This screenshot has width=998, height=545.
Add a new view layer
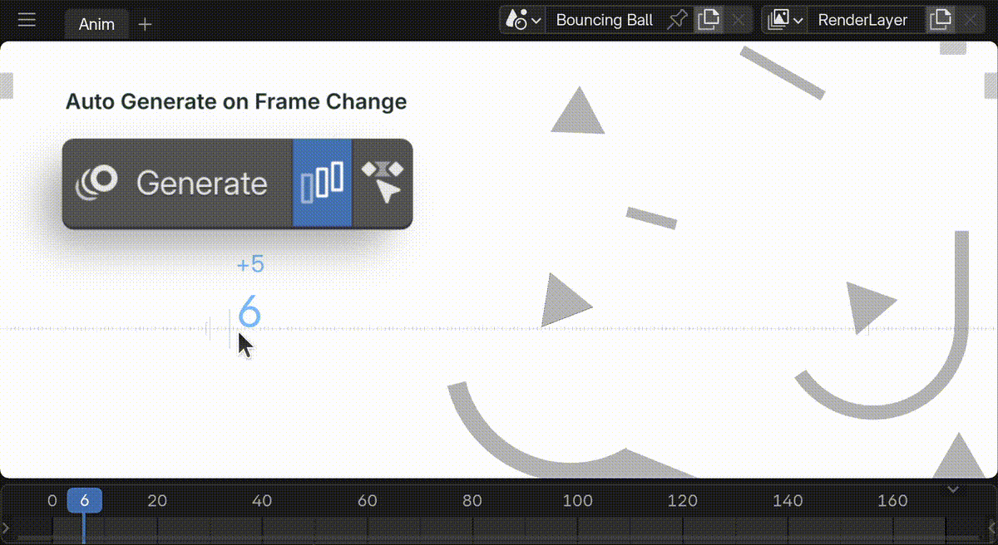tap(939, 20)
